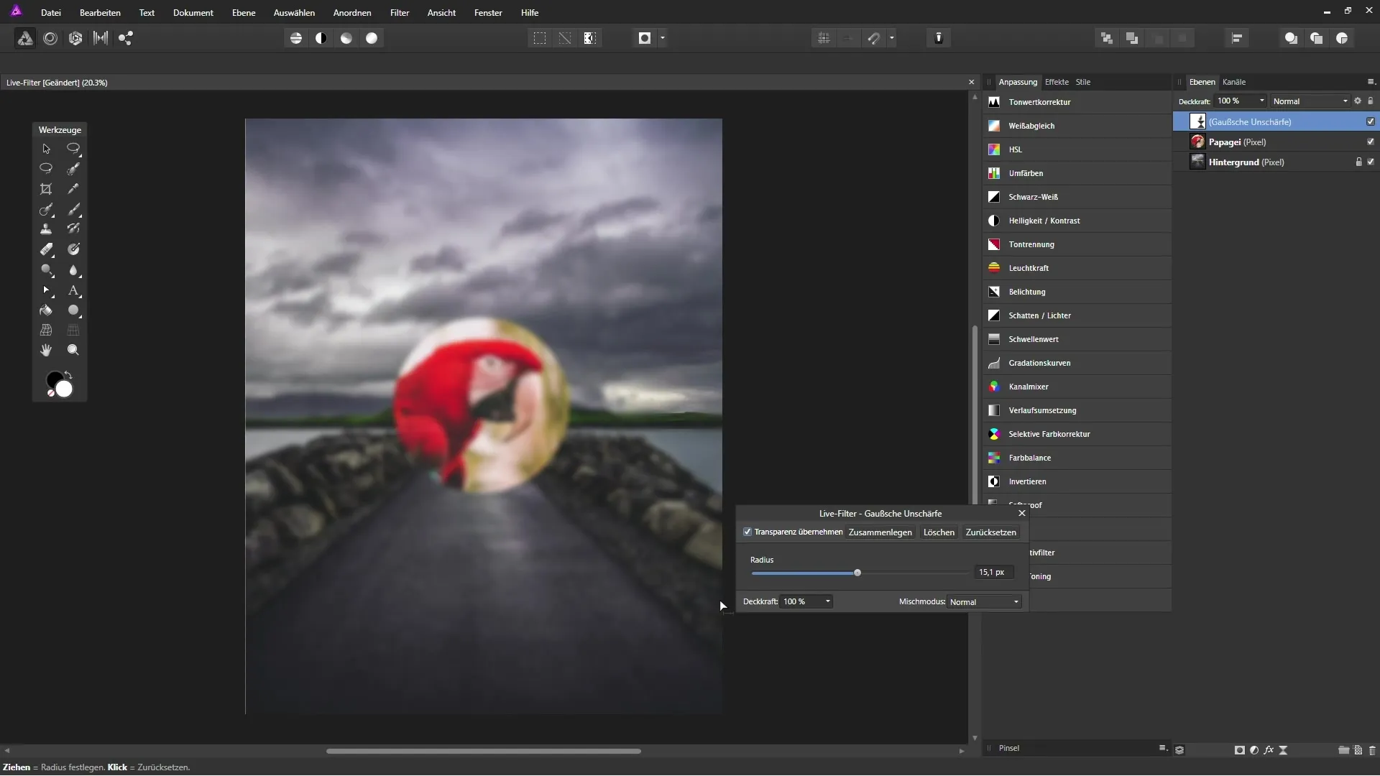The width and height of the screenshot is (1380, 776).
Task: Swap foreground and background colors
Action: click(x=68, y=375)
